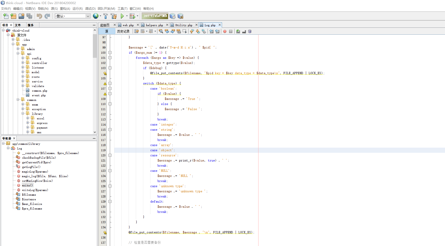Open the 重构(A) menu
Viewport: 445px width, 246px height.
tap(65, 9)
